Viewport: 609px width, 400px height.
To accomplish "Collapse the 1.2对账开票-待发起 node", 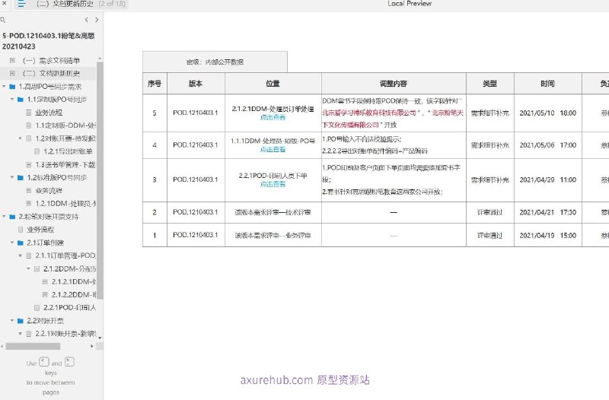I will coord(21,138).
